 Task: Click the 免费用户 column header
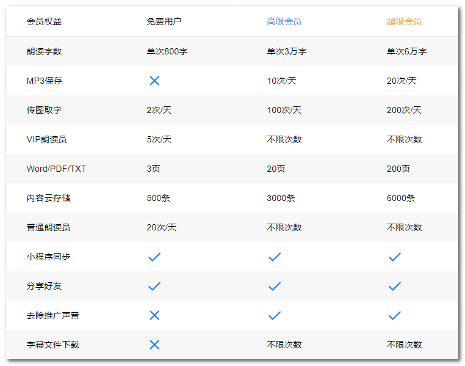[x=164, y=21]
